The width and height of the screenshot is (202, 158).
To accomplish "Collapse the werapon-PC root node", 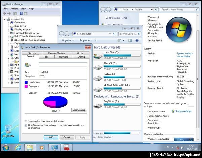I will pos(5,19).
